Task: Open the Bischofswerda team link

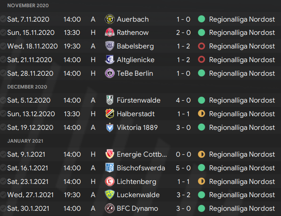Action: pos(141,168)
